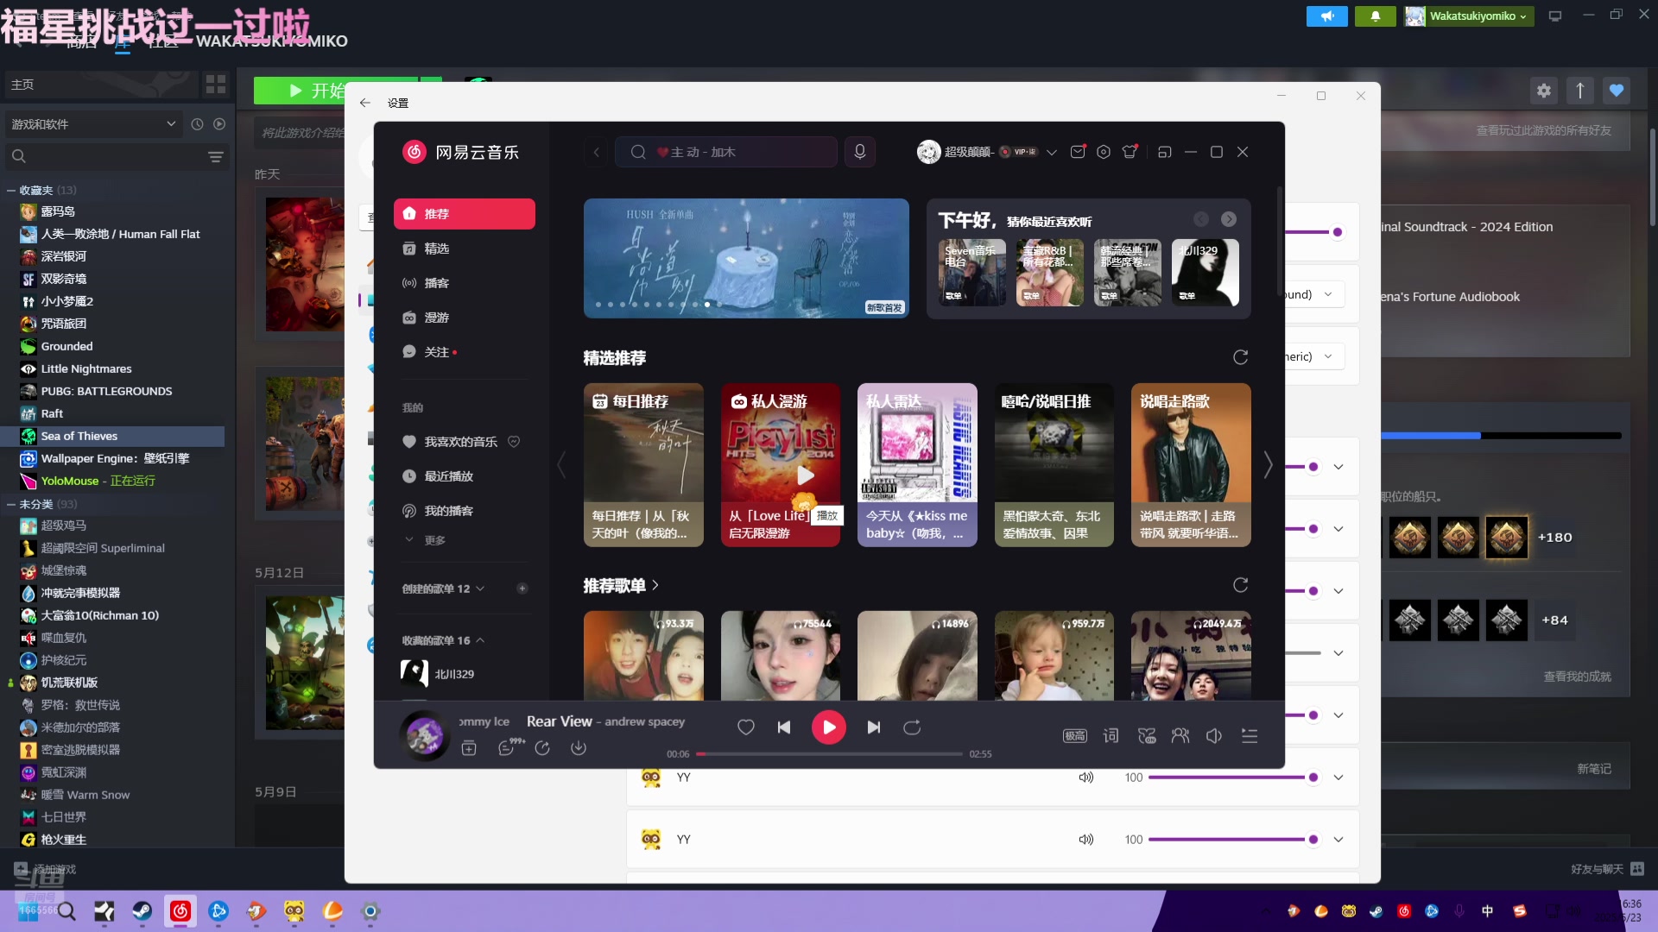Toggle the sound effect ON icon
This screenshot has height=932, width=1658.
point(1147,736)
